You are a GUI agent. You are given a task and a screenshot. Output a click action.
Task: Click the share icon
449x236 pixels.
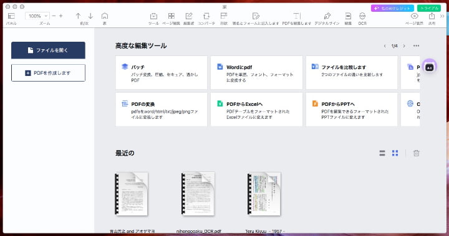click(x=432, y=16)
